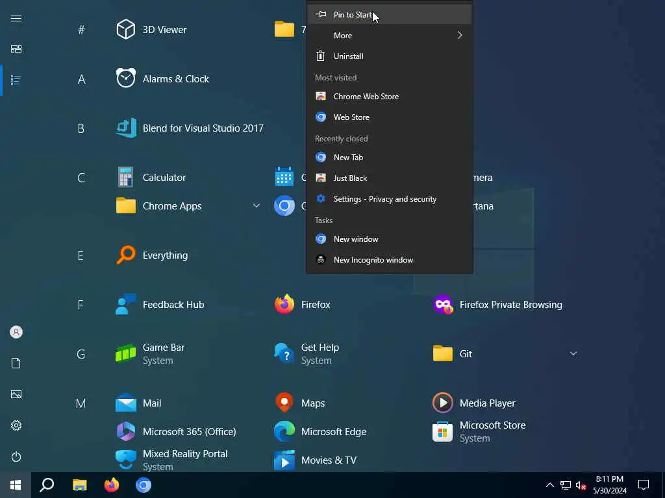Open taskbar Search
The height and width of the screenshot is (498, 665).
[x=47, y=485]
